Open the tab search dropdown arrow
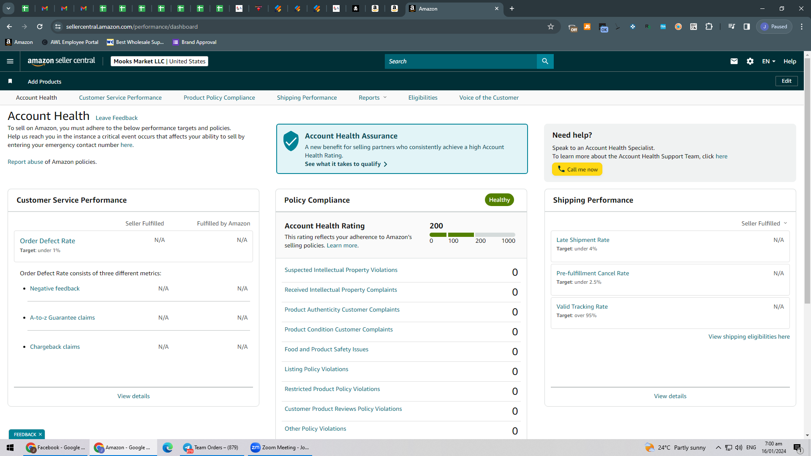Image resolution: width=811 pixels, height=456 pixels. click(x=8, y=8)
